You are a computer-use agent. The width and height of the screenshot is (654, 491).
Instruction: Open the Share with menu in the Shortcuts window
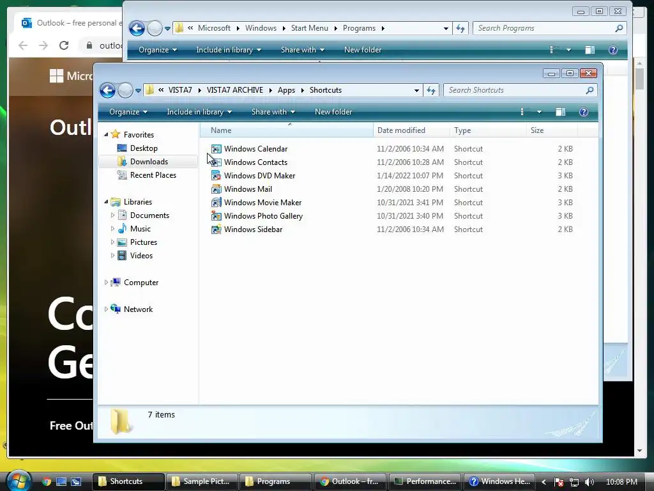[273, 112]
